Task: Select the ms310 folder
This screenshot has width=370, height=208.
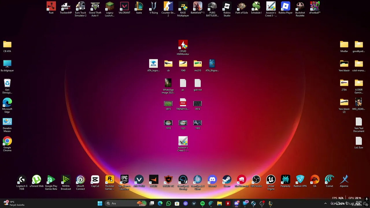Action: pos(198,66)
